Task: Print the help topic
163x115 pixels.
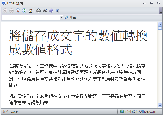Action: (39, 11)
